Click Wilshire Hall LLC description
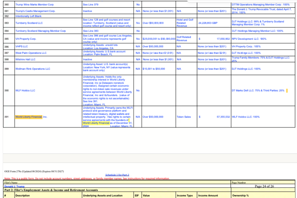The width and height of the screenshot is (297, 198). (x=25, y=59)
